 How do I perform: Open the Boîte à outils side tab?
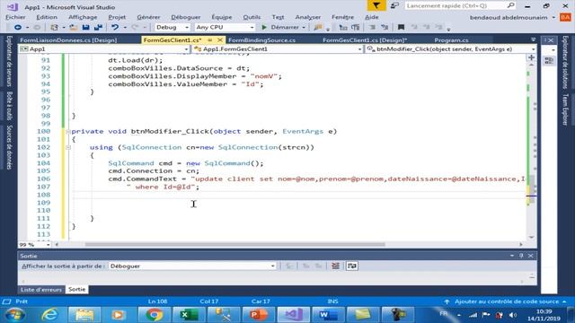[9, 106]
